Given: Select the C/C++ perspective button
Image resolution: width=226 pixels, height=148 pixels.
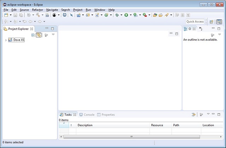Looking at the screenshot, I should pos(219,22).
